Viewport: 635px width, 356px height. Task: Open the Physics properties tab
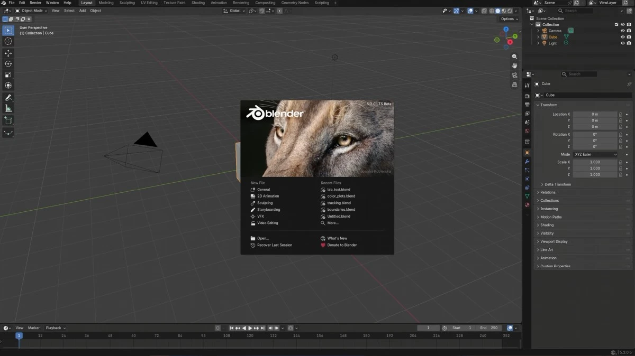pos(527,179)
